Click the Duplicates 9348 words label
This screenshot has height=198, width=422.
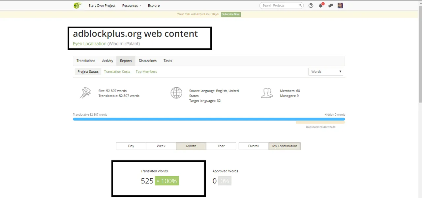click(320, 127)
